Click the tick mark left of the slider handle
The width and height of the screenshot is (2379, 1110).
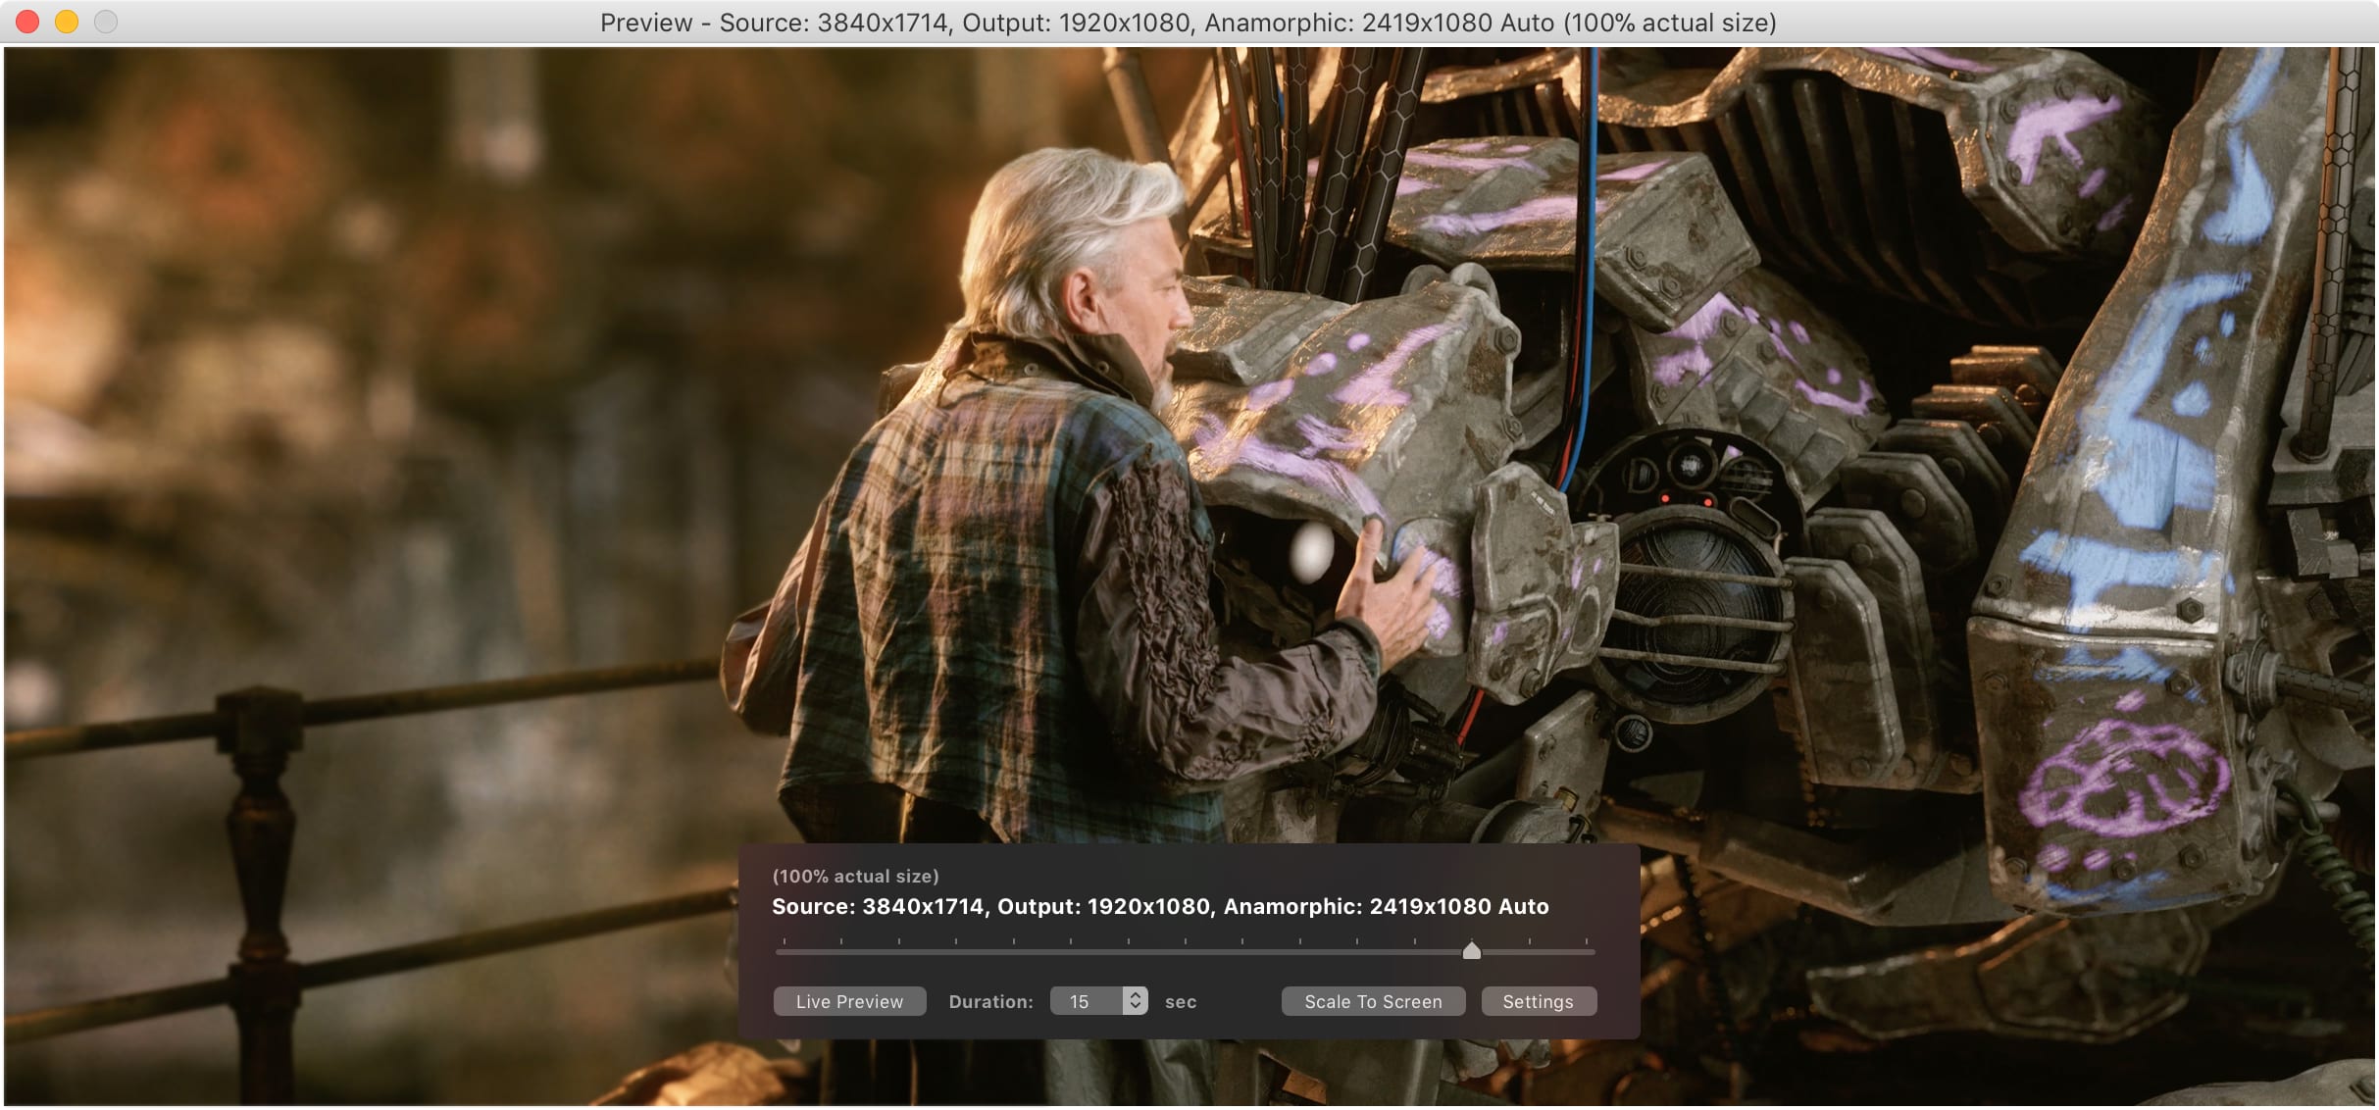pyautogui.click(x=1413, y=939)
